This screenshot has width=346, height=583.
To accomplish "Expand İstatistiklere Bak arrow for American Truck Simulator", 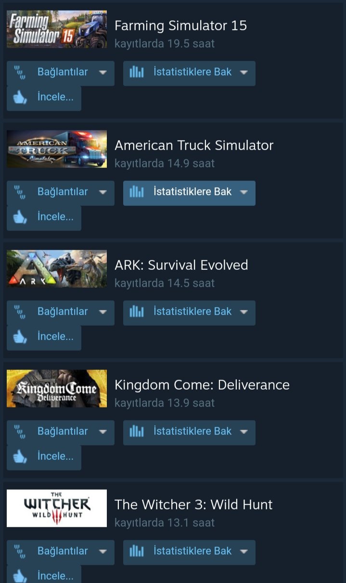I will click(243, 192).
